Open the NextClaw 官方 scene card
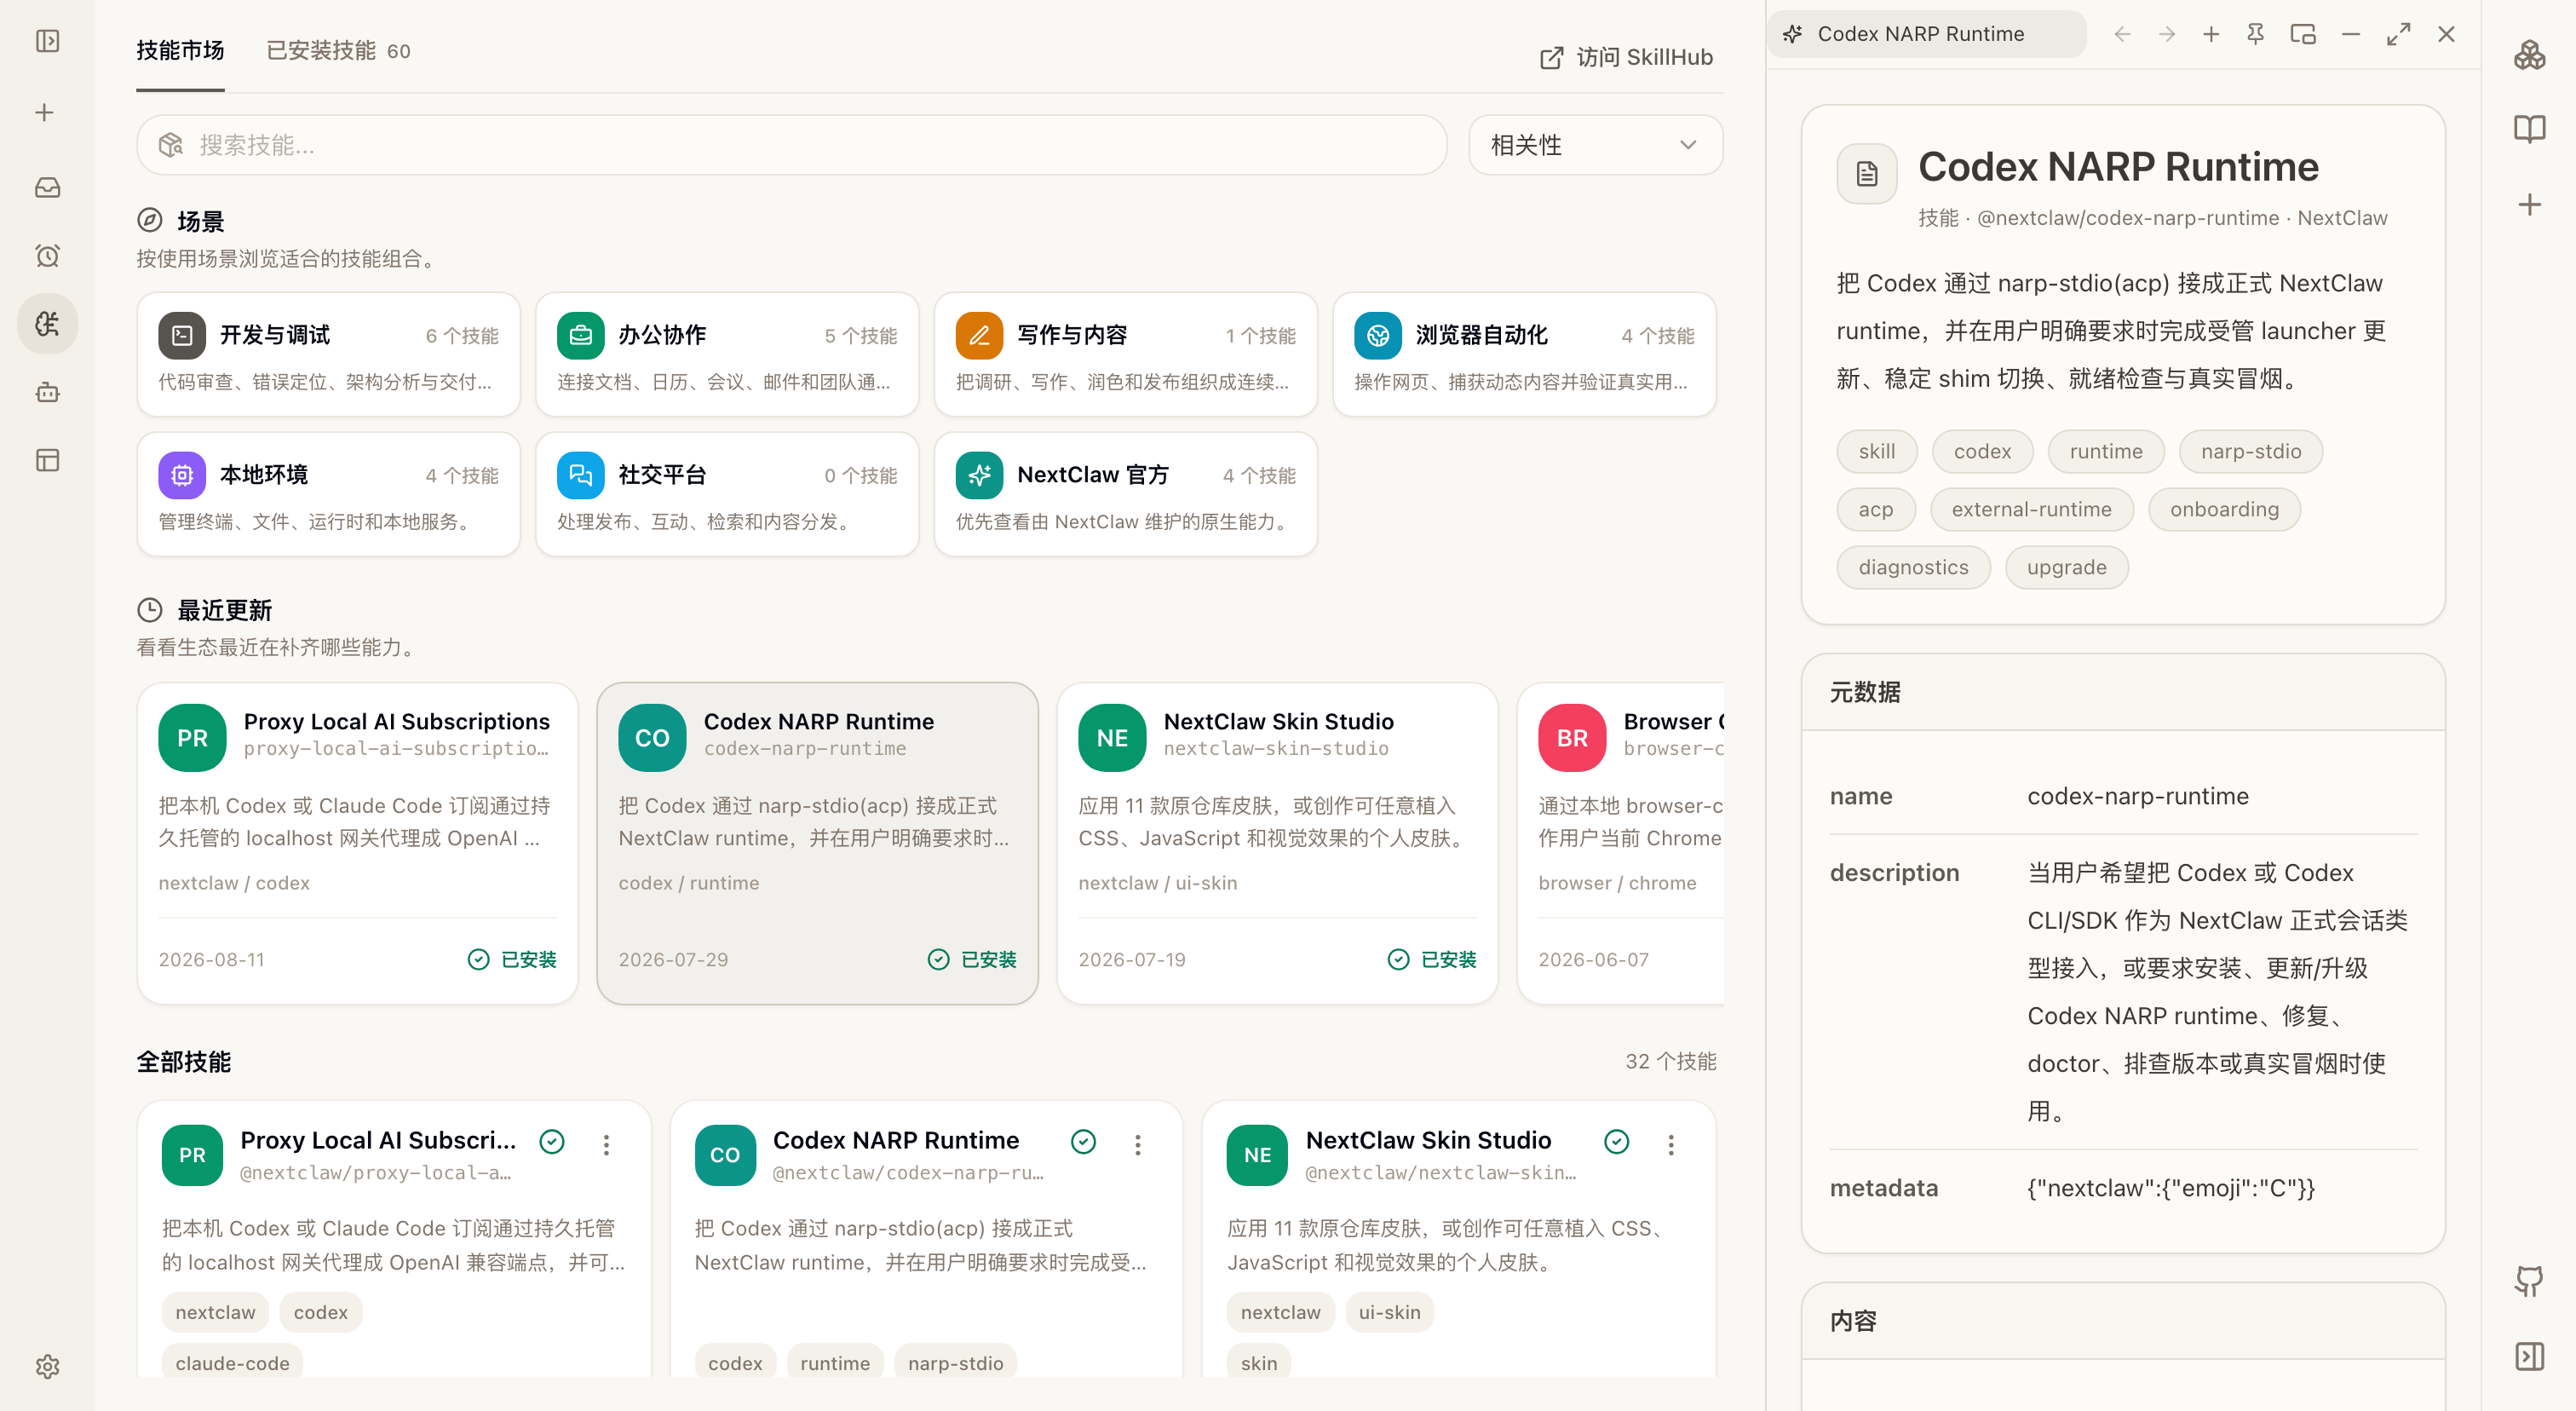The width and height of the screenshot is (2576, 1411). coord(1125,494)
